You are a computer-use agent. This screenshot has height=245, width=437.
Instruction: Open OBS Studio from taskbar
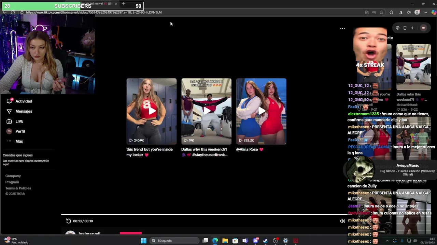[x=276, y=241]
